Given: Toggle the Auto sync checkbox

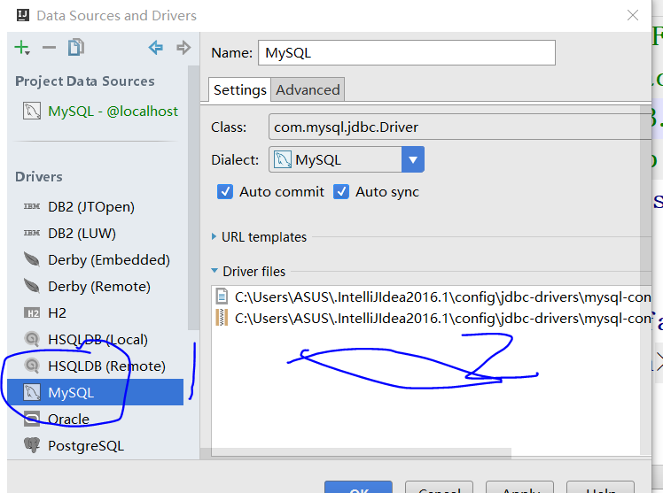Looking at the screenshot, I should 340,192.
